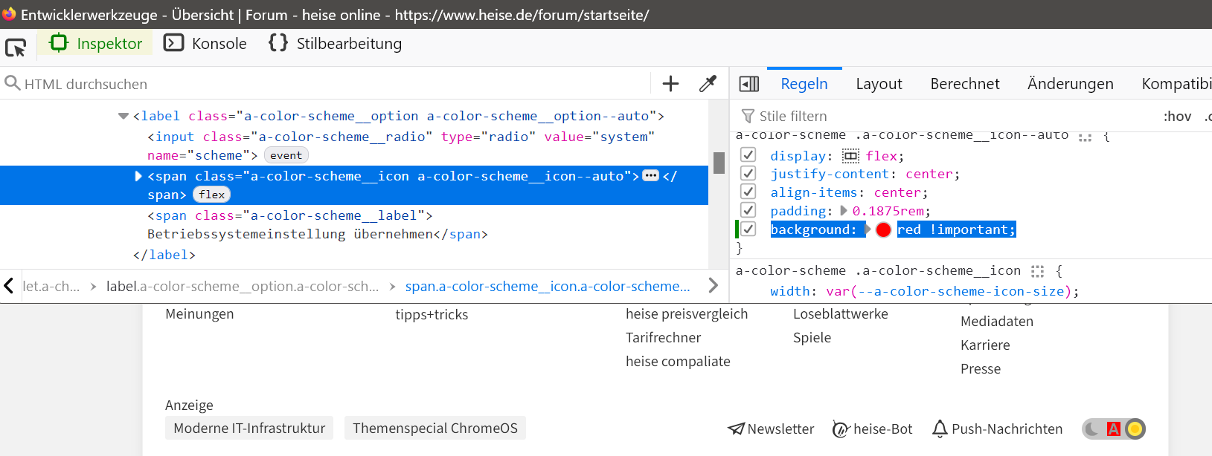Toggle the sidebar layout pane icon
Viewport: 1212px width, 456px height.
(x=748, y=84)
